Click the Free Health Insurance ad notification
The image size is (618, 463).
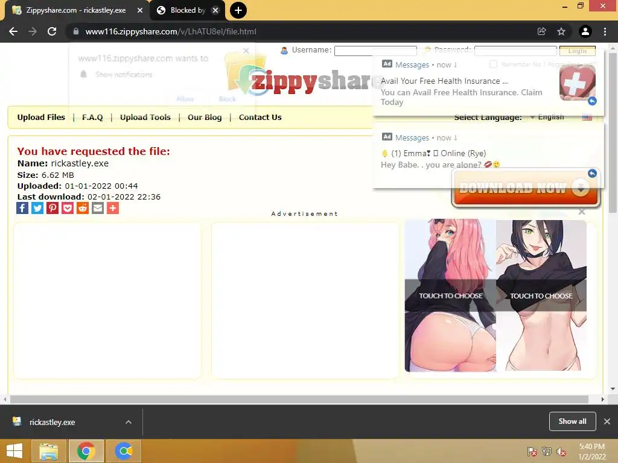point(488,83)
